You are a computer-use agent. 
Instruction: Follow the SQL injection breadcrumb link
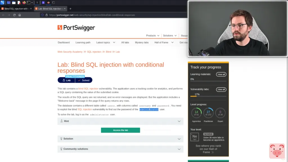coord(94,52)
